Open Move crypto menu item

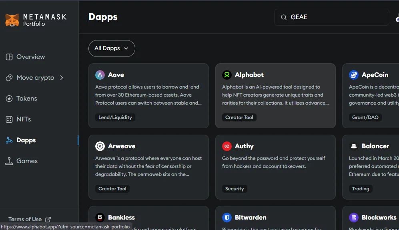click(35, 78)
